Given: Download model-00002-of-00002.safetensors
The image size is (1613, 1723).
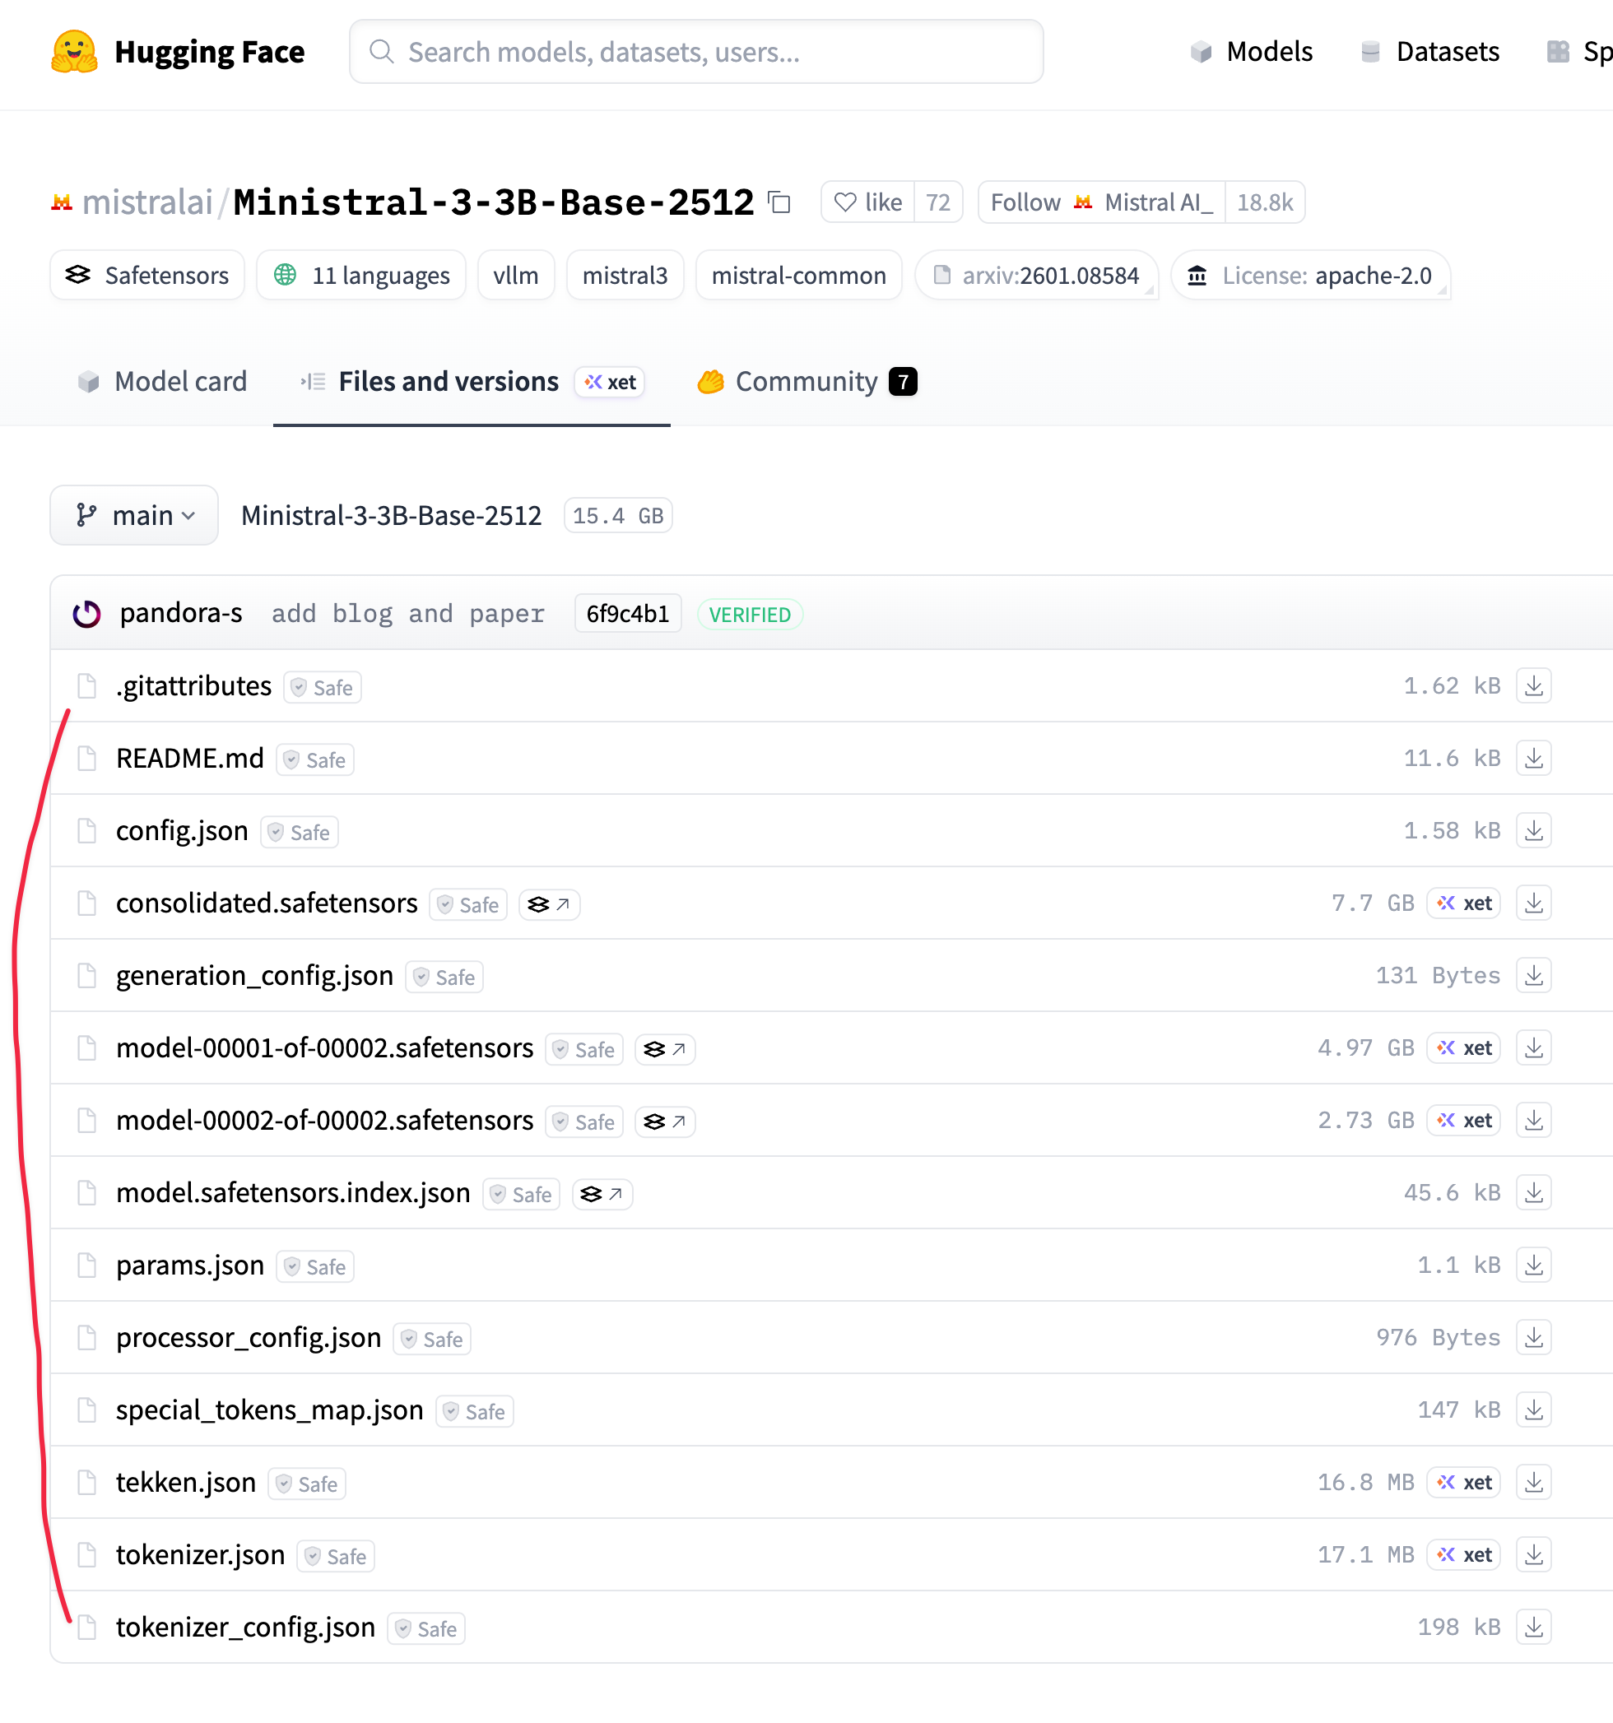Looking at the screenshot, I should click(x=1533, y=1120).
